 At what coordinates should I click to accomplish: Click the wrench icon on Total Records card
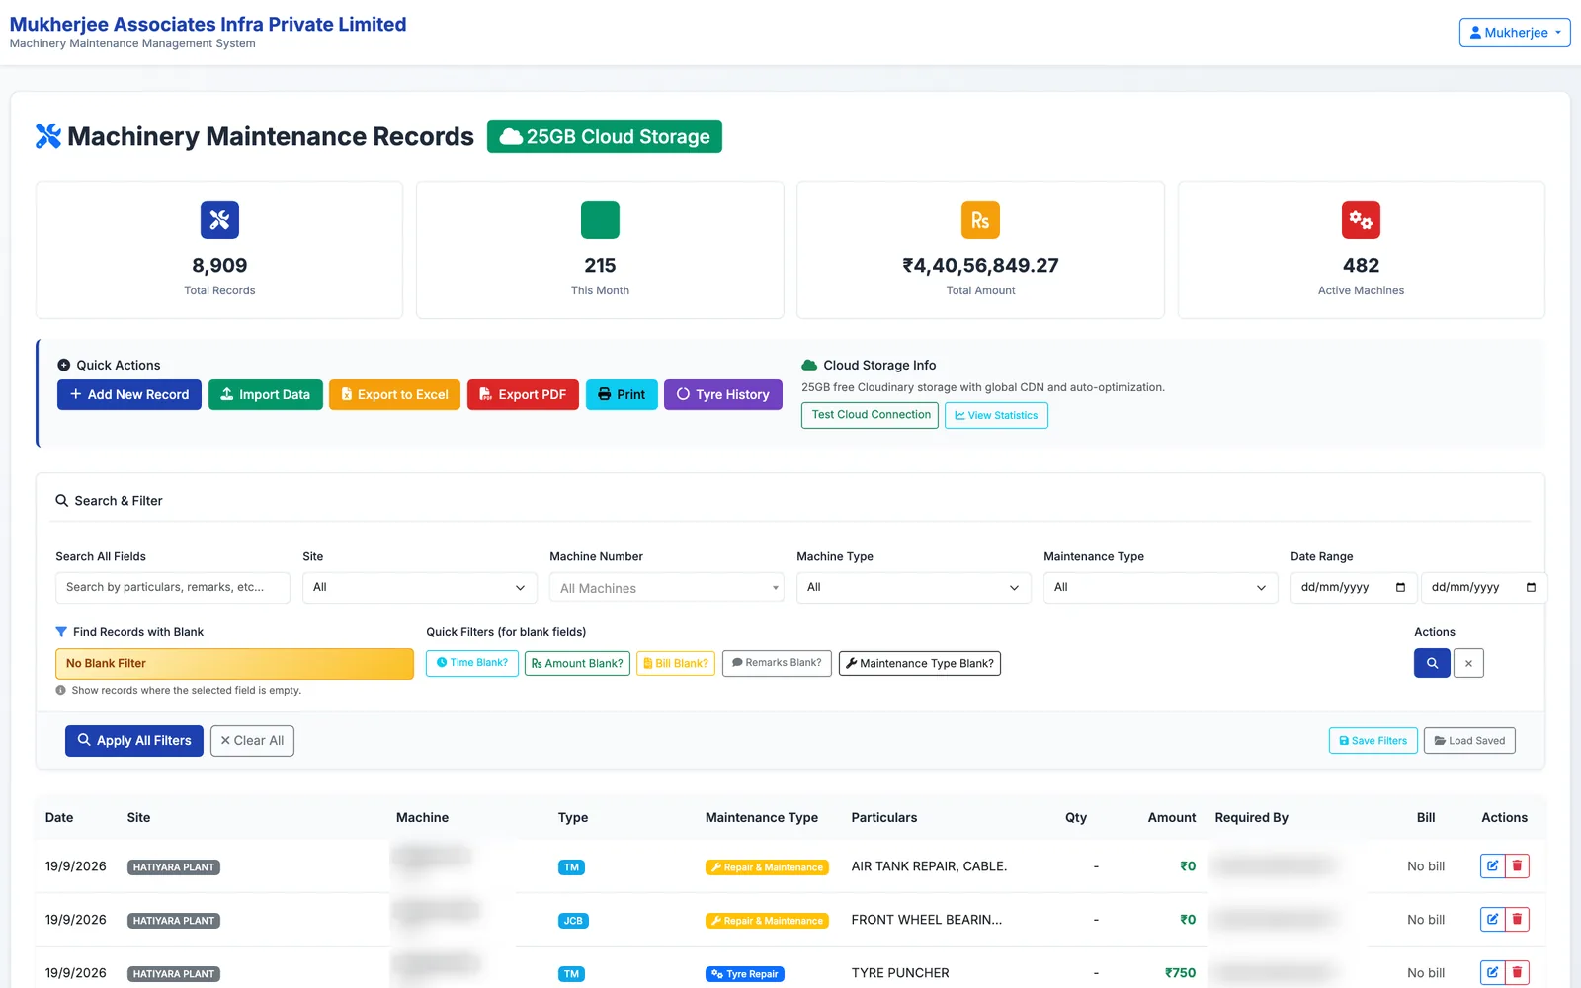219,219
